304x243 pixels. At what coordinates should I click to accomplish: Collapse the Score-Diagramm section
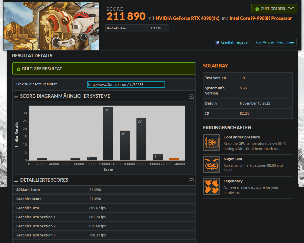coord(192,96)
